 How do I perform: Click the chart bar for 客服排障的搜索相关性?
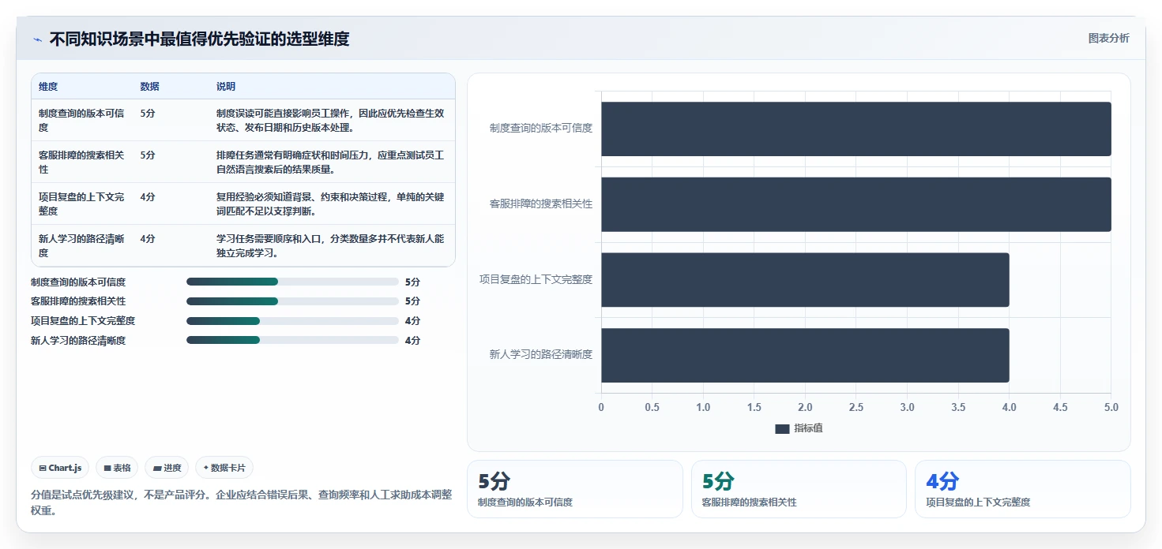[x=856, y=204]
